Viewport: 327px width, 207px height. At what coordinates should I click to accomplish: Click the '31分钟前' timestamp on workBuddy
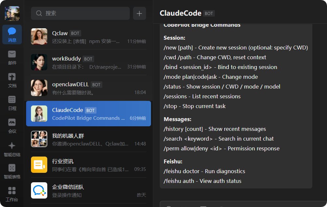pos(137,67)
